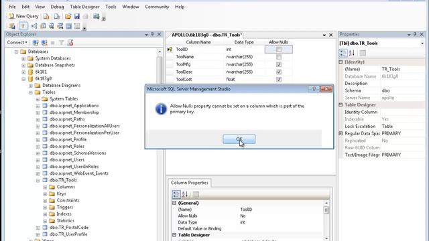Start a New Query from the toolbar

click(23, 16)
